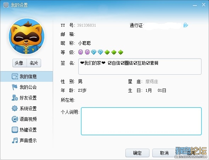Click the gear icon beside 系统设置
The image size is (209, 160).
(15, 108)
